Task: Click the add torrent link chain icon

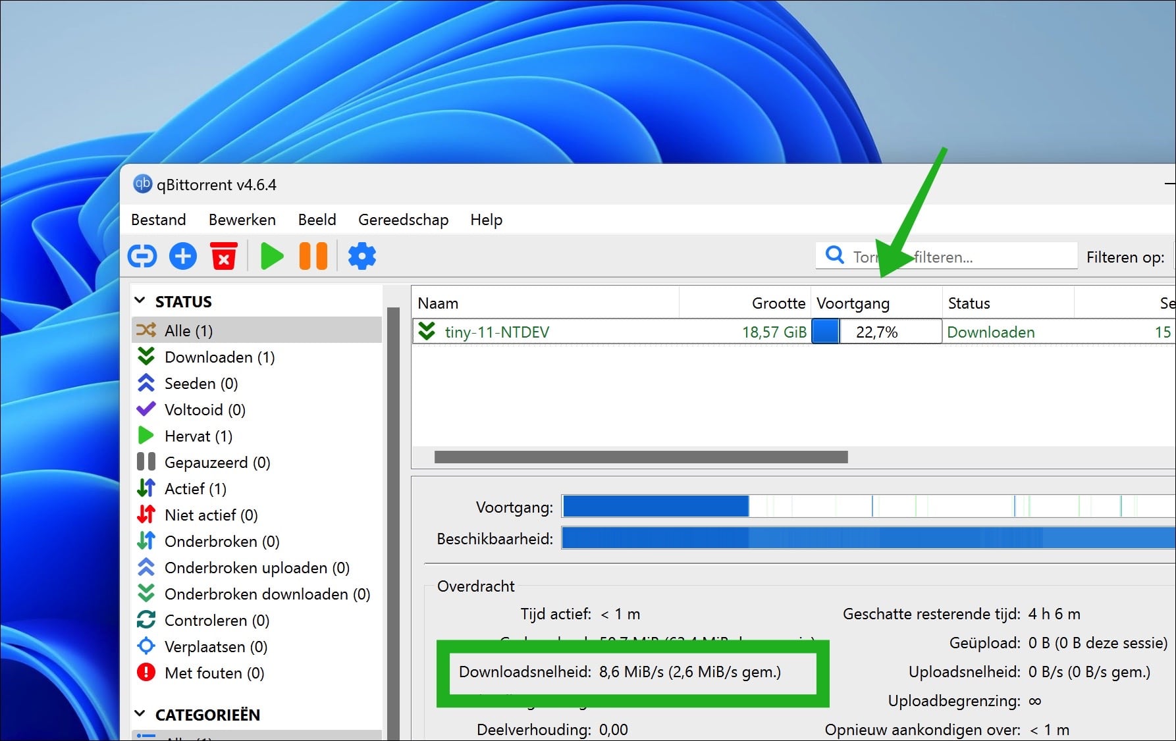Action: pos(142,256)
